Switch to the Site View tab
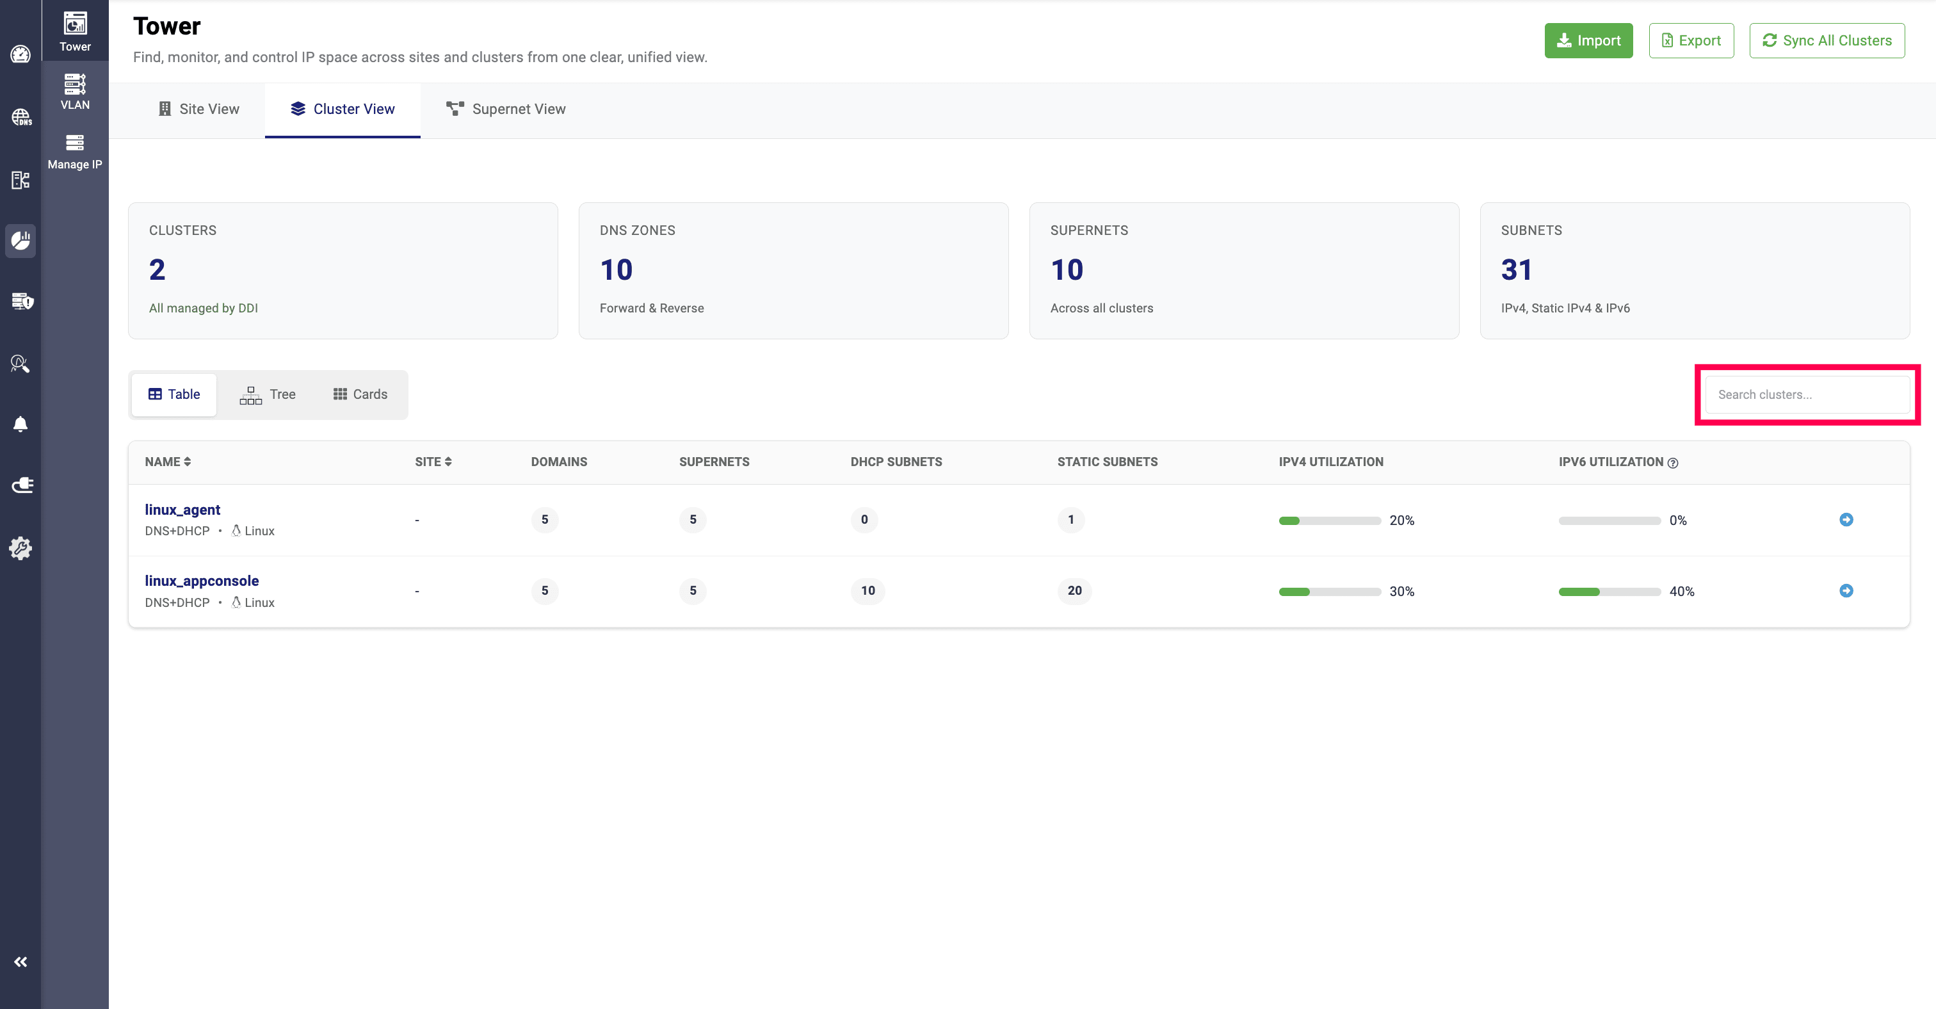1936x1009 pixels. pos(198,109)
